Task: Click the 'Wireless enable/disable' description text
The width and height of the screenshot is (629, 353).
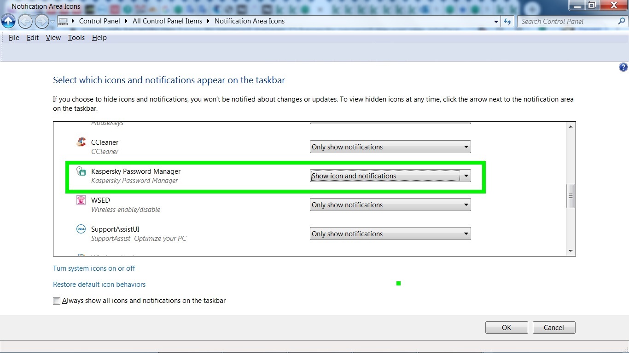Action: click(126, 210)
